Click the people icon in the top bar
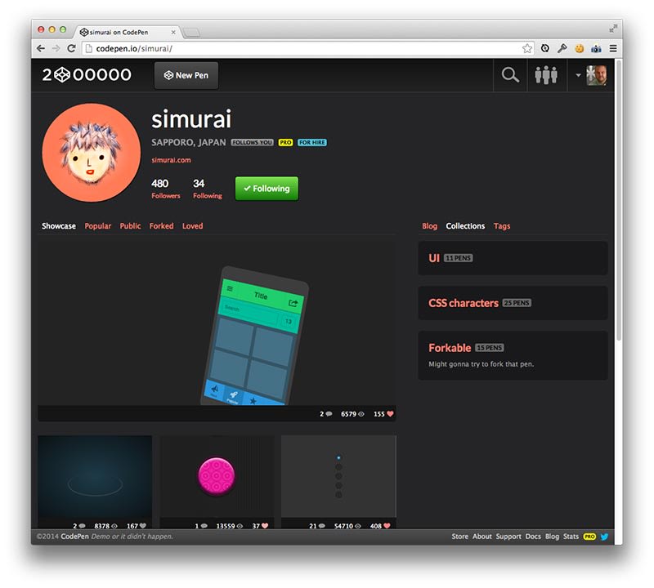The width and height of the screenshot is (654, 588). tap(547, 74)
